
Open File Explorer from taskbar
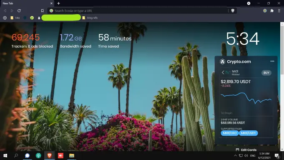72,155
